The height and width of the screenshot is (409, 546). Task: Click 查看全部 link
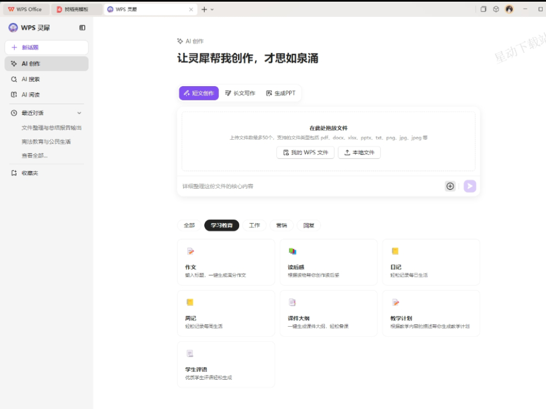coord(34,155)
